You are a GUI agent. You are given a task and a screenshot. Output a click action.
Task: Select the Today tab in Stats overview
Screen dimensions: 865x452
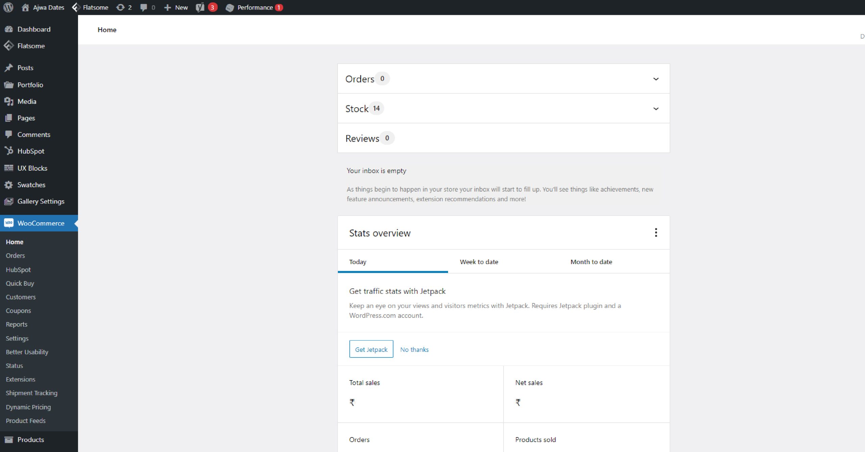(x=357, y=262)
